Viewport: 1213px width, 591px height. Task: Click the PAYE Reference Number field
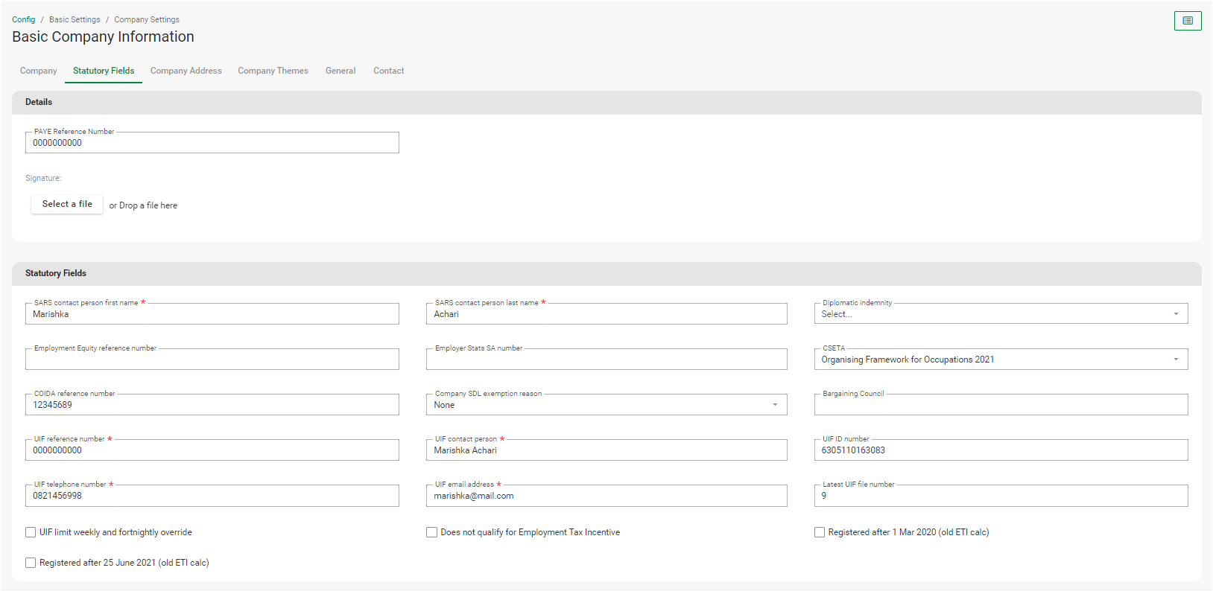coord(212,143)
